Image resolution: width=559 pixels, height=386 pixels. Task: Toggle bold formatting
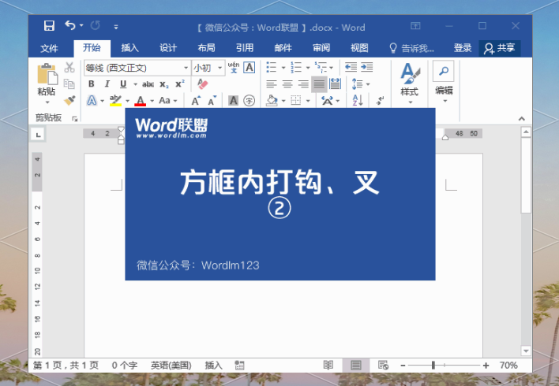[x=92, y=84]
